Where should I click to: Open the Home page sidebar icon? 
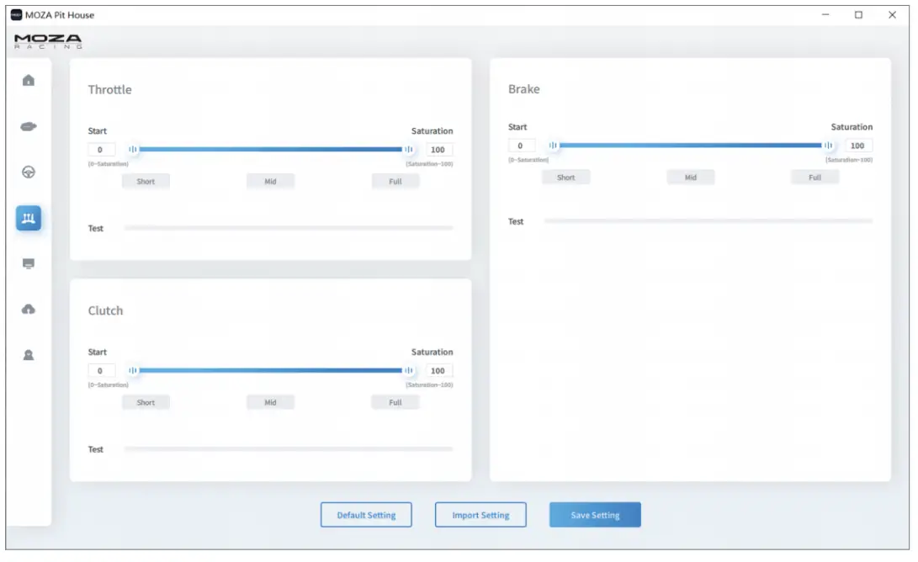tap(28, 80)
